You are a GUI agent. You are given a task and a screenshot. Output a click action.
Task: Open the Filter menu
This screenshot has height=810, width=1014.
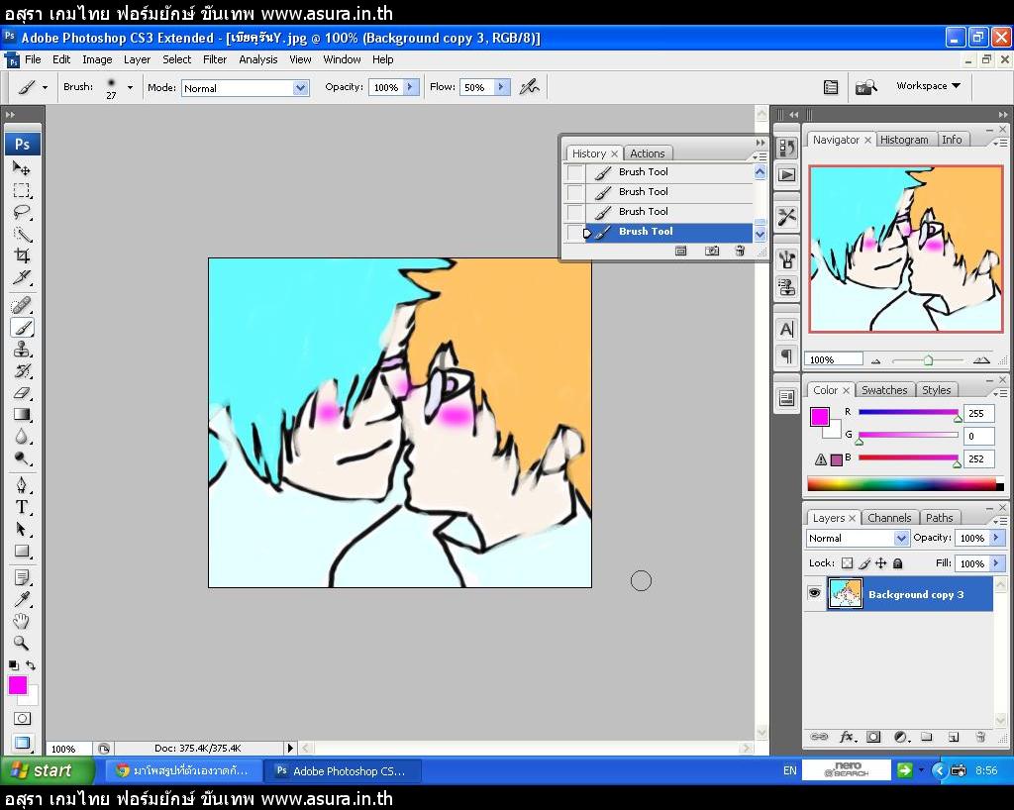(x=215, y=59)
